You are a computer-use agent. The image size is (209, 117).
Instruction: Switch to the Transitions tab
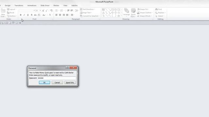pyautogui.click(x=19, y=6)
